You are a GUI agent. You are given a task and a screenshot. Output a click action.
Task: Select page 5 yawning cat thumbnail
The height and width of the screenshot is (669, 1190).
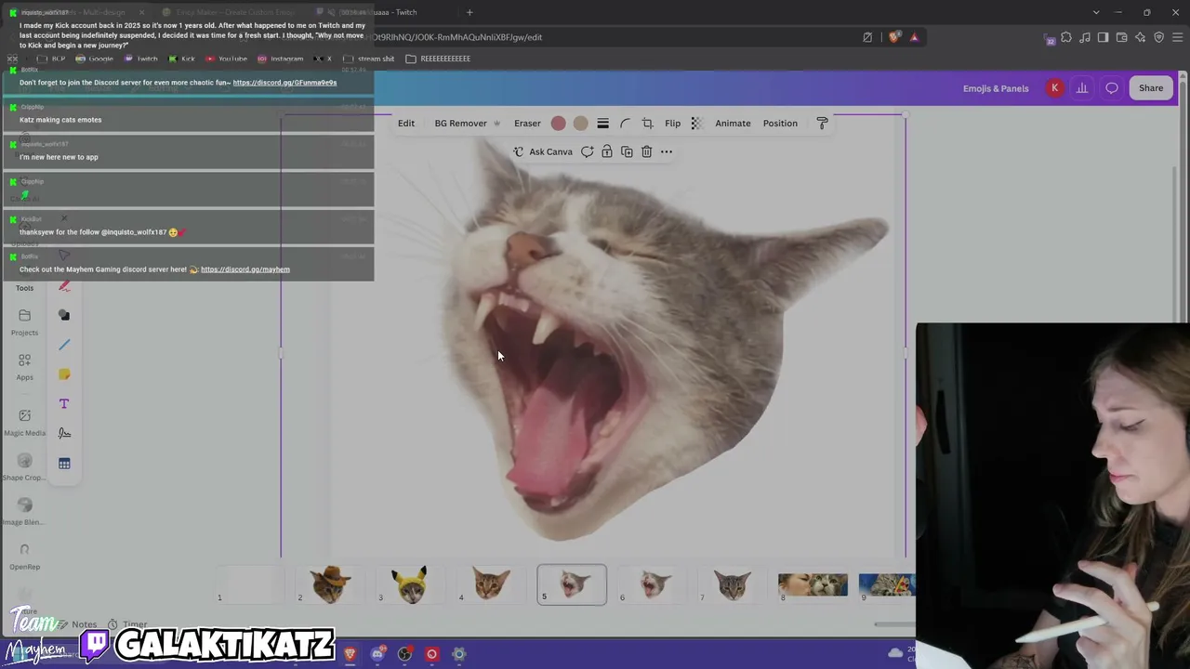572,584
